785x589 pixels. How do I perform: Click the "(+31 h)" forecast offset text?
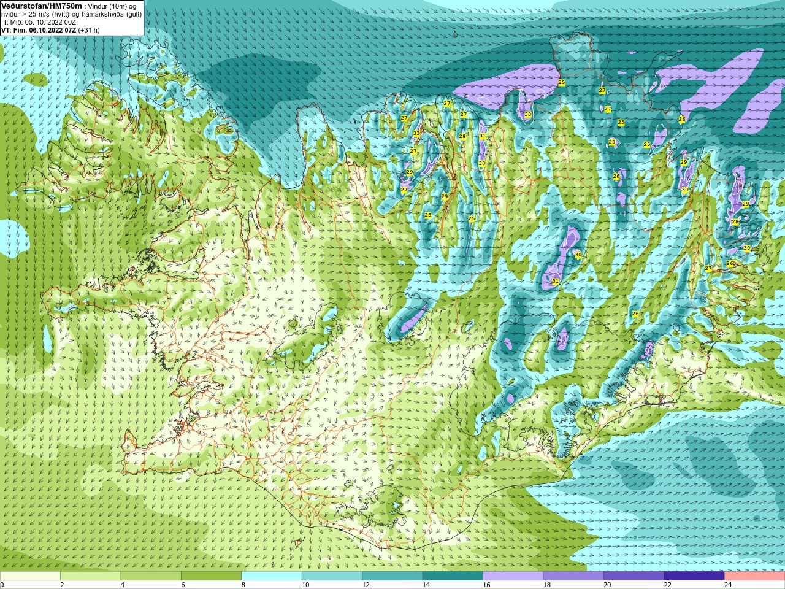click(x=89, y=30)
